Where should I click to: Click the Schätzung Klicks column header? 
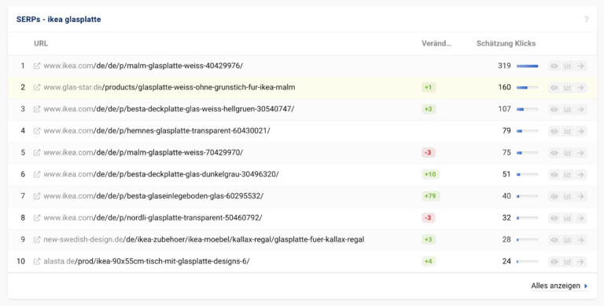[506, 43]
